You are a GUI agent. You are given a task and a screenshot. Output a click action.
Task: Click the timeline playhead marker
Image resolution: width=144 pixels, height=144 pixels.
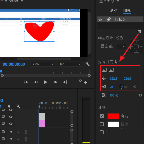39,107
